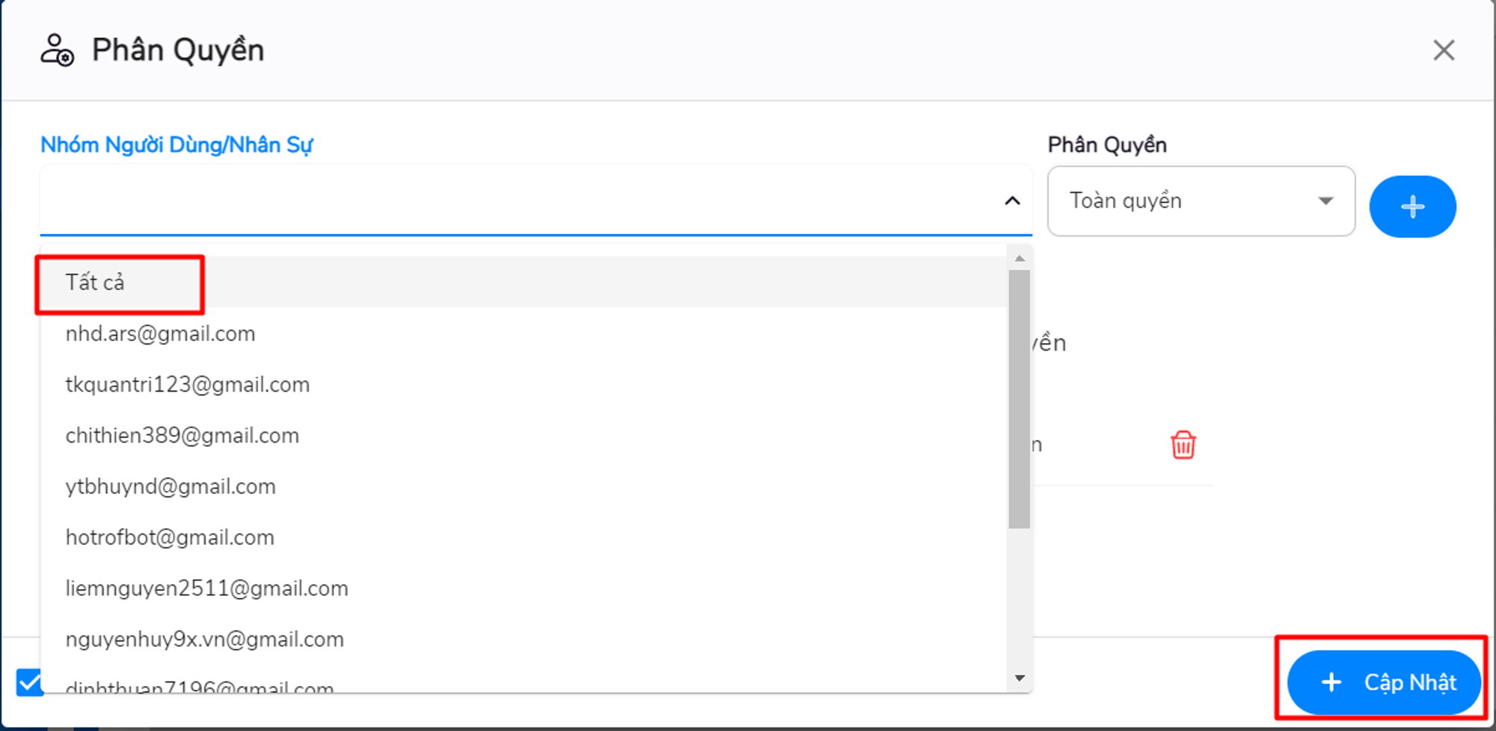
Task: Click the plus icon in Cập Nhật button
Action: [1331, 682]
